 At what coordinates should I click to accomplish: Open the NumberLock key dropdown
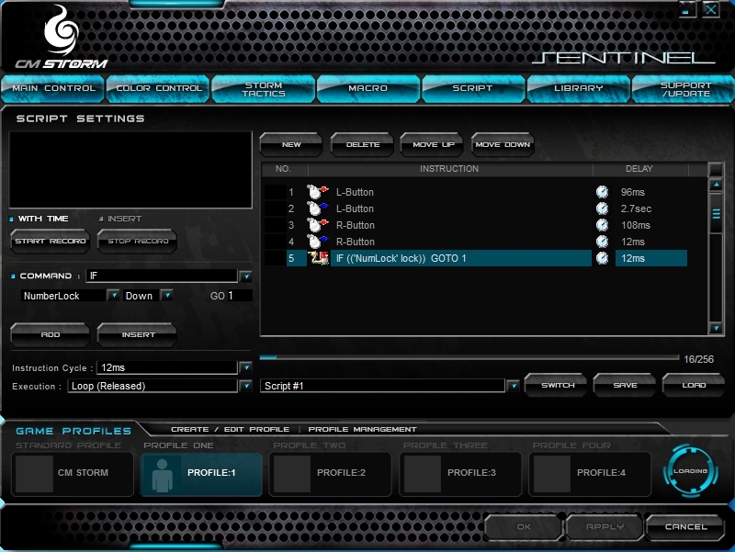(x=113, y=295)
